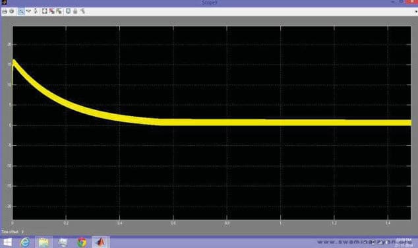Restore saved axes settings icon

click(59, 11)
